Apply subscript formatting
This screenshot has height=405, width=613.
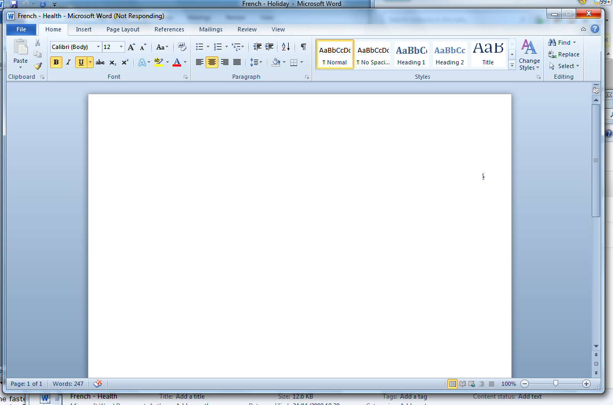(112, 62)
